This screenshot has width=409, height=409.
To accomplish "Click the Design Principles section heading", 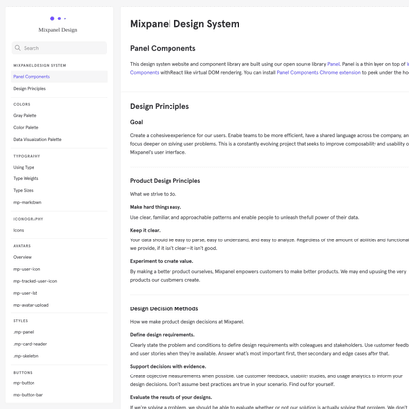I will [160, 106].
